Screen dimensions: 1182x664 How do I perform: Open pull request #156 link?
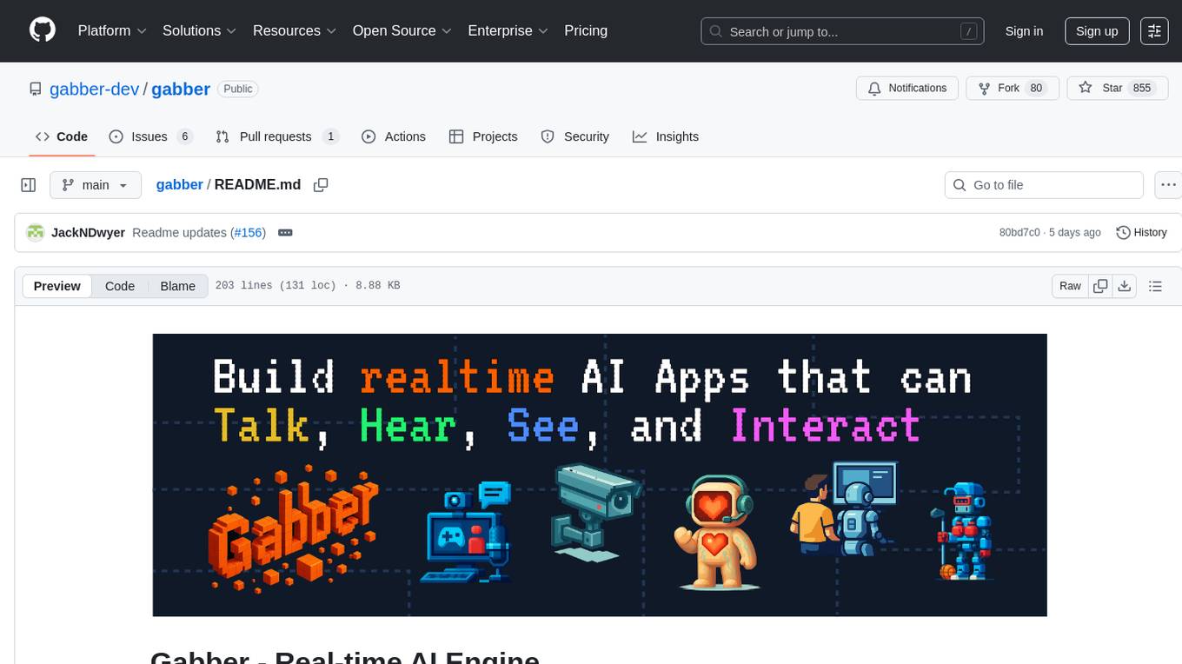coord(249,232)
